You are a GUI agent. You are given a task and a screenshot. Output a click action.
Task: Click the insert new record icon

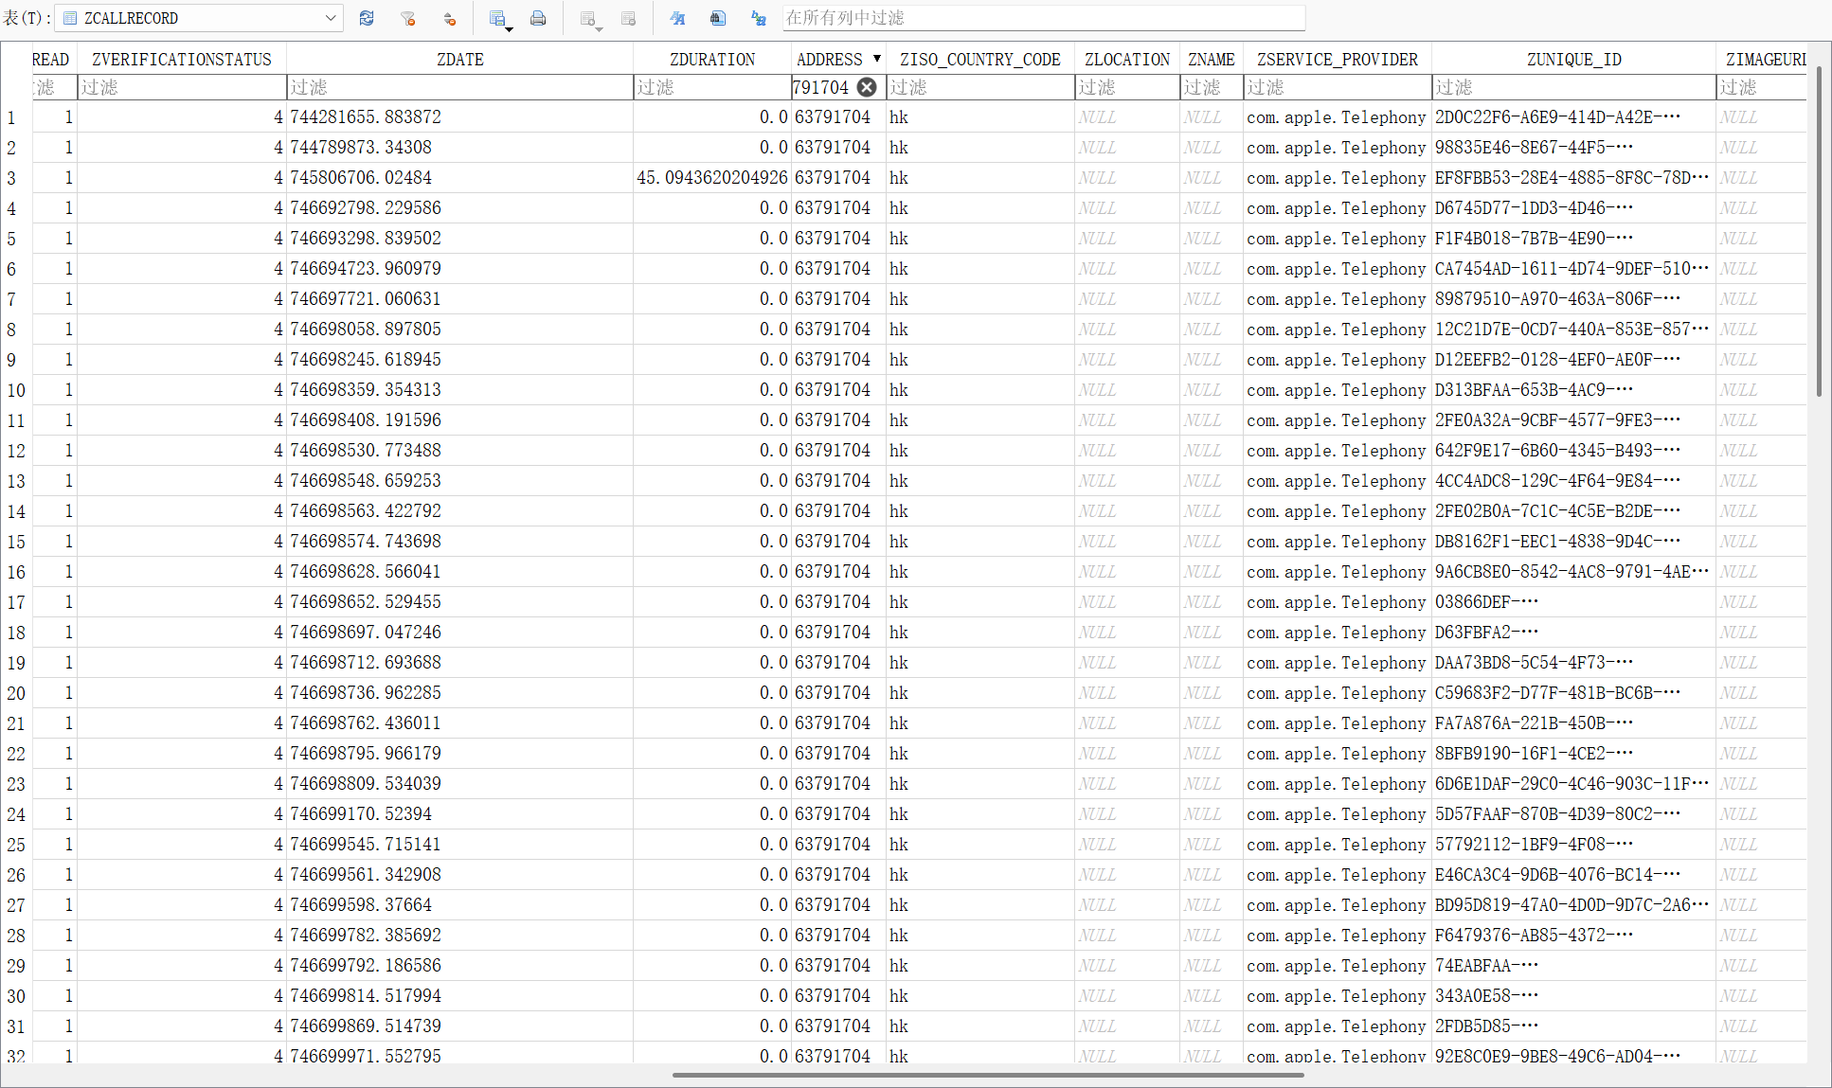tap(586, 18)
